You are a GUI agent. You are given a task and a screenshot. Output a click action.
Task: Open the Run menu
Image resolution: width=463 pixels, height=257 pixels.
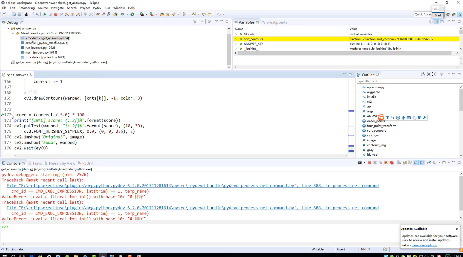click(107, 8)
